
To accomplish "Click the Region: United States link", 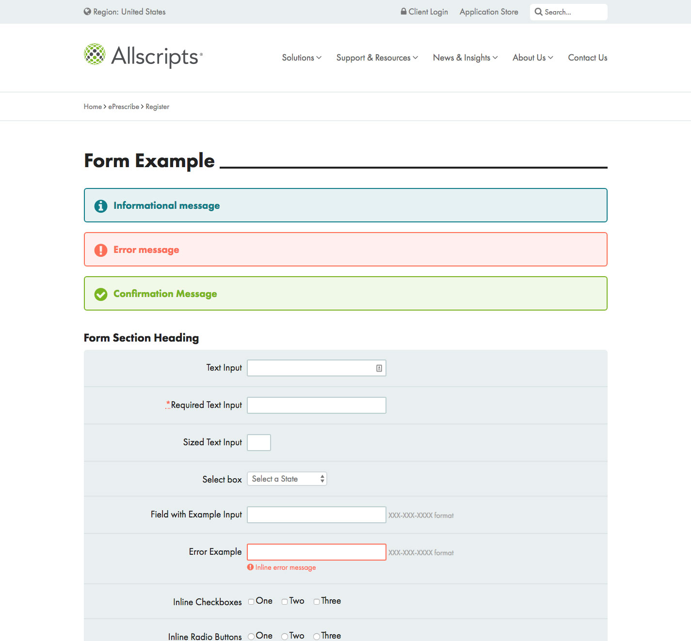I will (x=125, y=12).
